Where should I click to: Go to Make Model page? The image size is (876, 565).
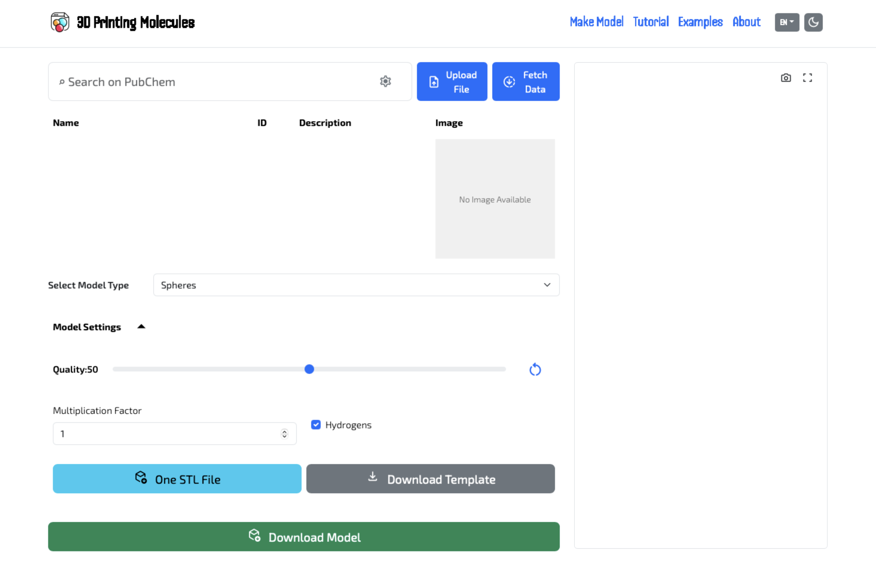pos(596,22)
